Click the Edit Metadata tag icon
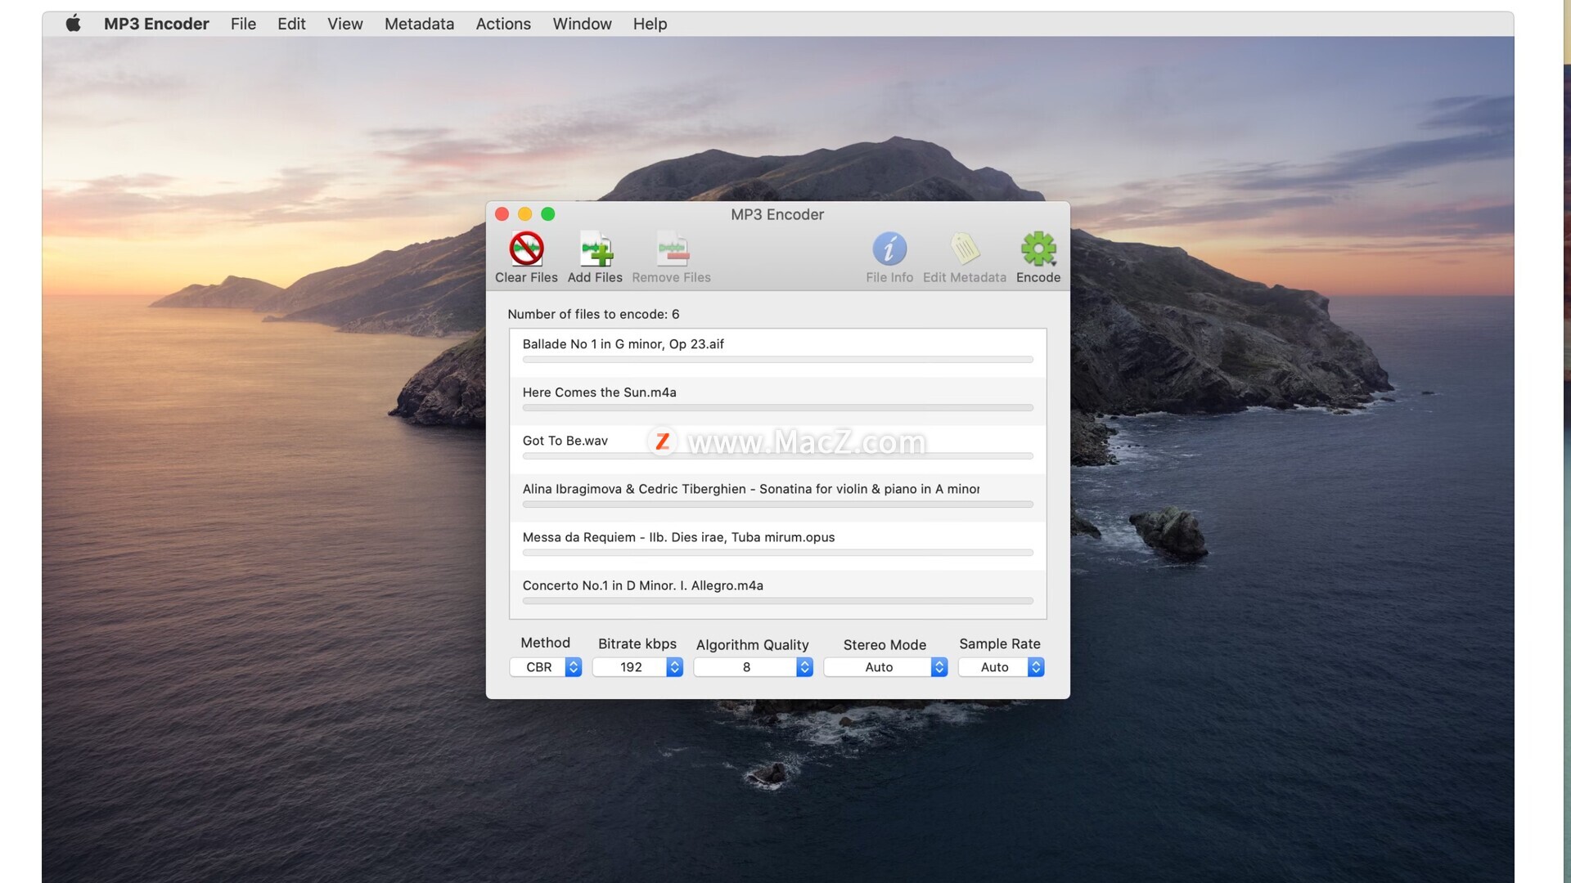Image resolution: width=1571 pixels, height=883 pixels. tap(965, 249)
